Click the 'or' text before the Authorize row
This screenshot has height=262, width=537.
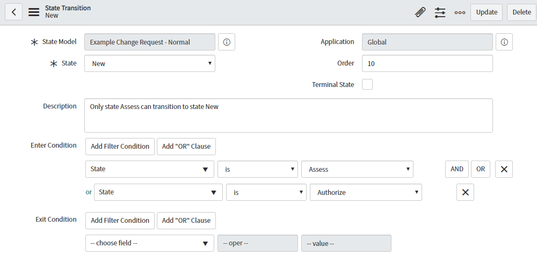[89, 192]
